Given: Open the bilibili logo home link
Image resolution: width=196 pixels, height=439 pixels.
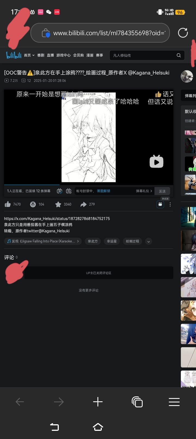Looking at the screenshot, I should pyautogui.click(x=14, y=55).
